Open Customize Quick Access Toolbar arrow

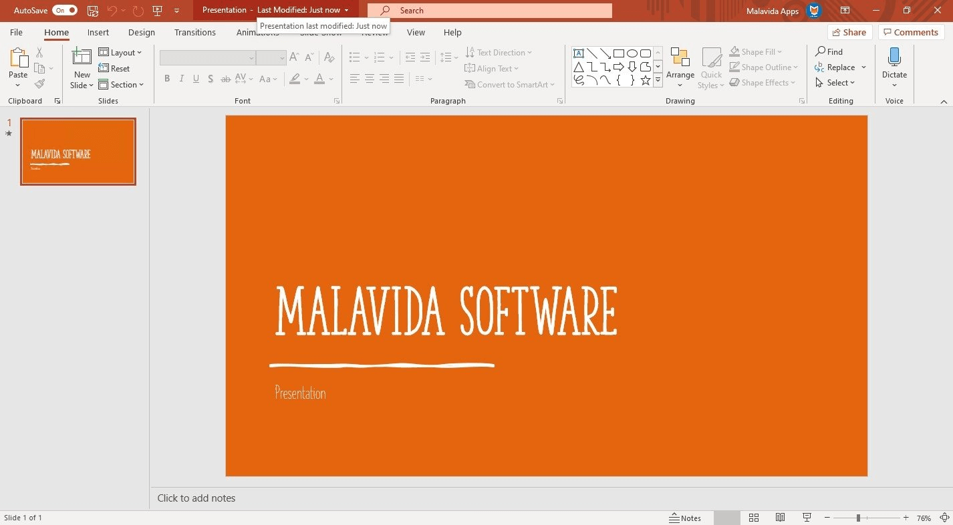coord(176,11)
